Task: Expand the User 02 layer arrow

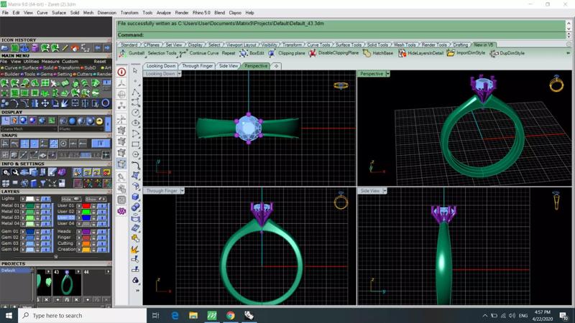Action: [x=79, y=212]
